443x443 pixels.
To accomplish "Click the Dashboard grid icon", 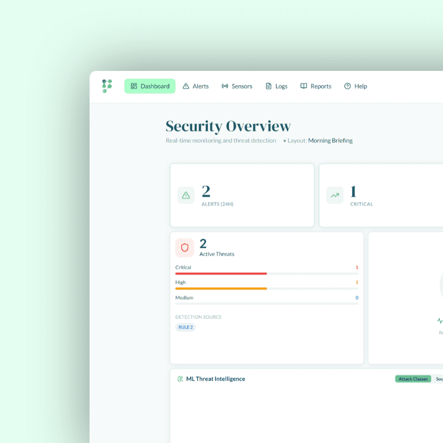I will (x=134, y=86).
